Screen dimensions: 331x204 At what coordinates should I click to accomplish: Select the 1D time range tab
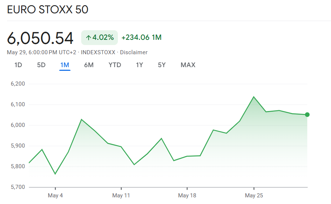point(18,65)
